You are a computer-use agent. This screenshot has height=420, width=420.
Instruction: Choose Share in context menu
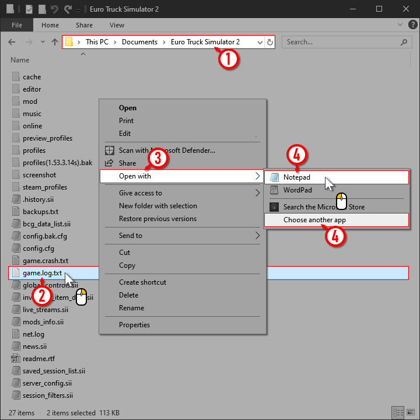pyautogui.click(x=183, y=163)
